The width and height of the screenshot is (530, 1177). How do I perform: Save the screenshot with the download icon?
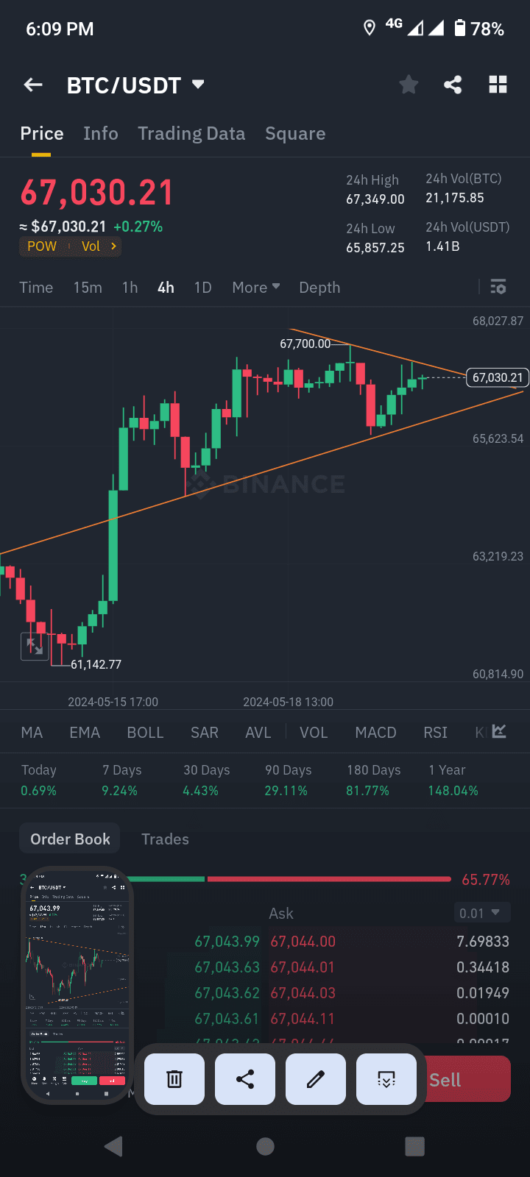tap(386, 1078)
